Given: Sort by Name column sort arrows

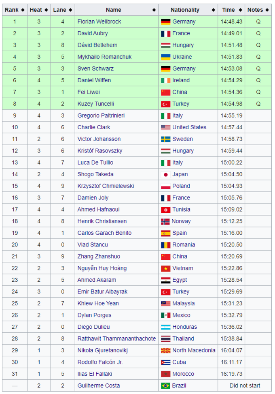Looking at the screenshot, I should [x=154, y=10].
